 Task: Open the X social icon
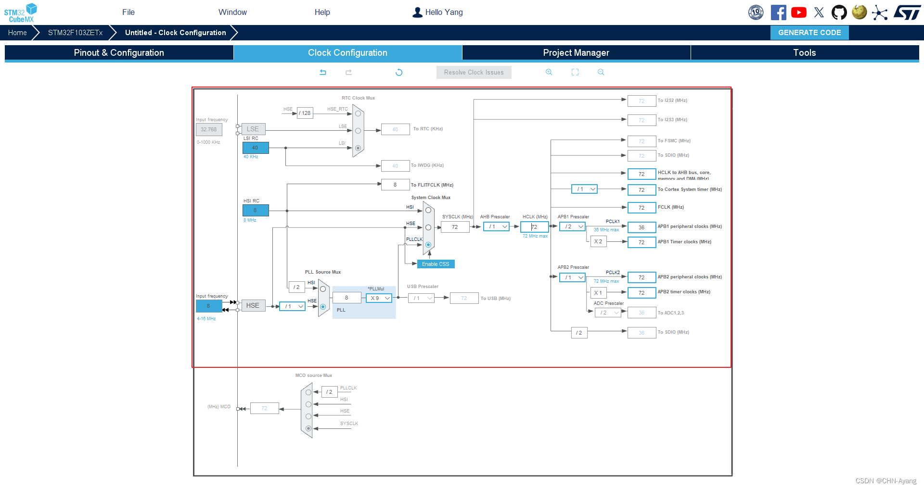(819, 13)
